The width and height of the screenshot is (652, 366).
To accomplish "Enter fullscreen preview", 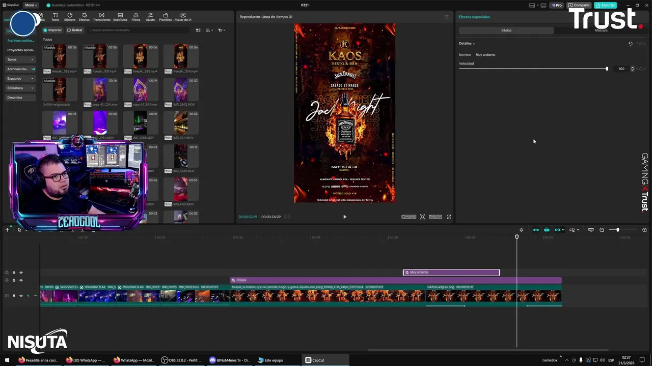I will (x=449, y=217).
